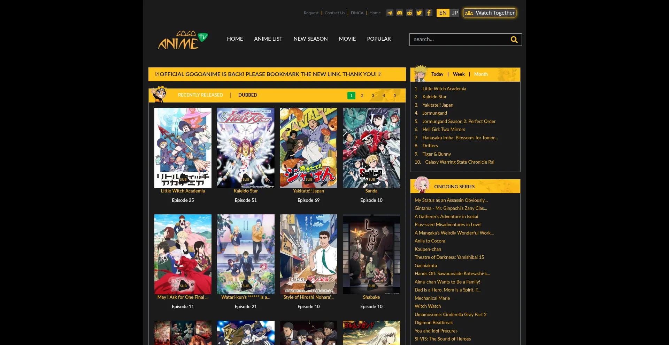
Task: Open the Contact Us link
Action: pos(334,13)
